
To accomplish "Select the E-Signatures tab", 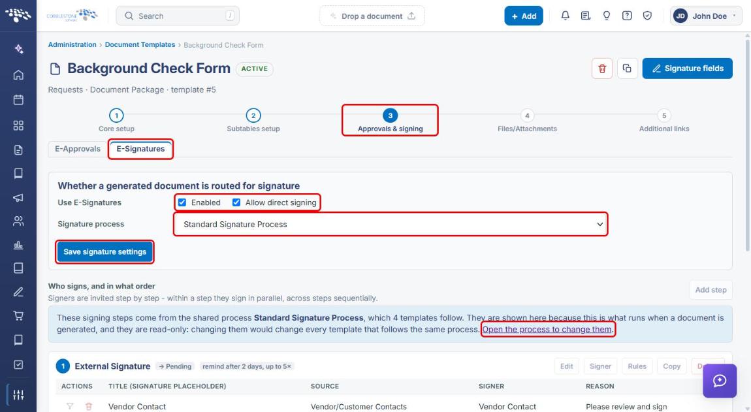I will [x=140, y=149].
